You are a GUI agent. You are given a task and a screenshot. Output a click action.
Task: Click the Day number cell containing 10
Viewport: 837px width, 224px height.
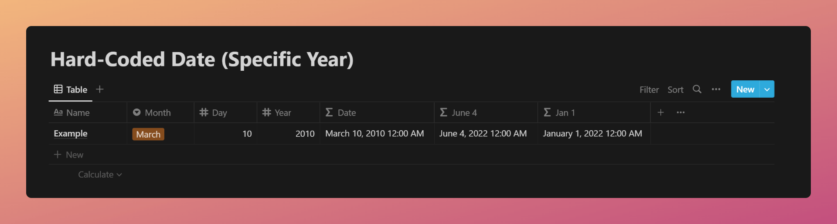click(x=225, y=134)
